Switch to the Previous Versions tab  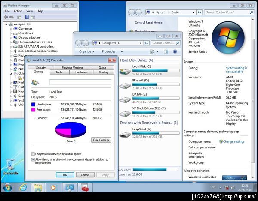pyautogui.click(x=72, y=68)
